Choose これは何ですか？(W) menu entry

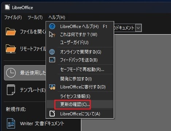(80, 35)
